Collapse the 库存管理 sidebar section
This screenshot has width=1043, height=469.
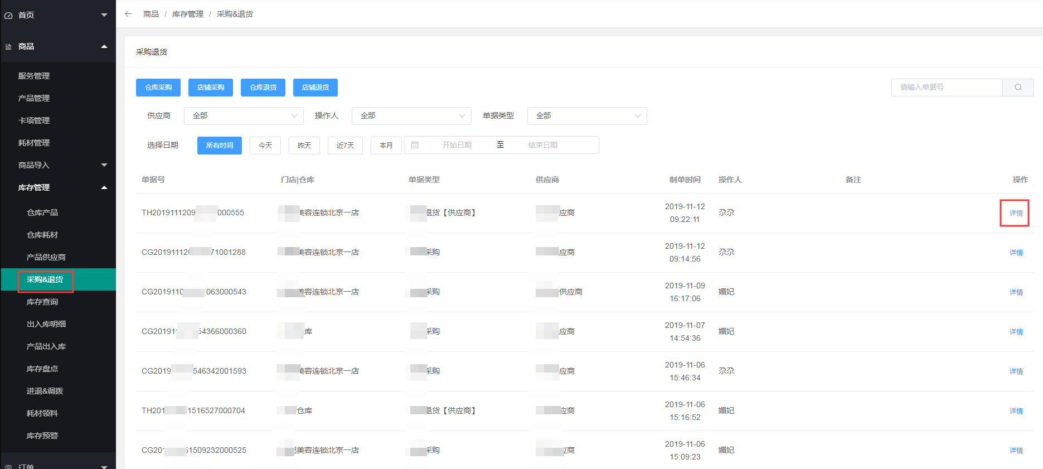pyautogui.click(x=104, y=188)
